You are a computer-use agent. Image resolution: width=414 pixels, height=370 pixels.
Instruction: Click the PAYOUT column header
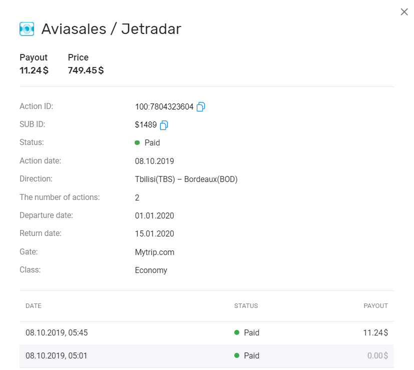pyautogui.click(x=376, y=306)
